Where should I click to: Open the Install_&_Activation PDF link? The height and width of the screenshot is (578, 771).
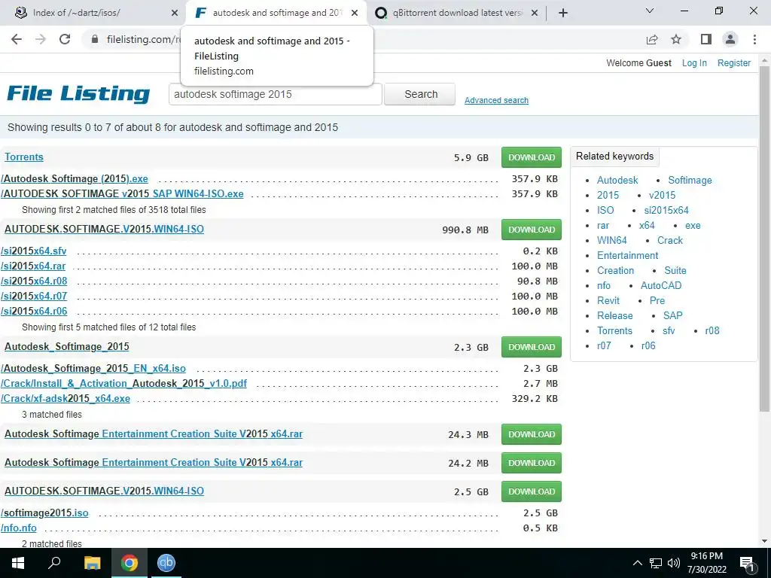[124, 383]
